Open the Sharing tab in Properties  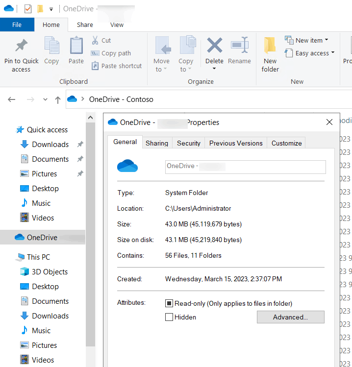[157, 143]
